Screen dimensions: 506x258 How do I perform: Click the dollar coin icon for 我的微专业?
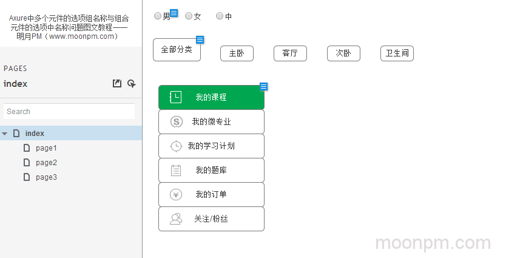point(177,122)
